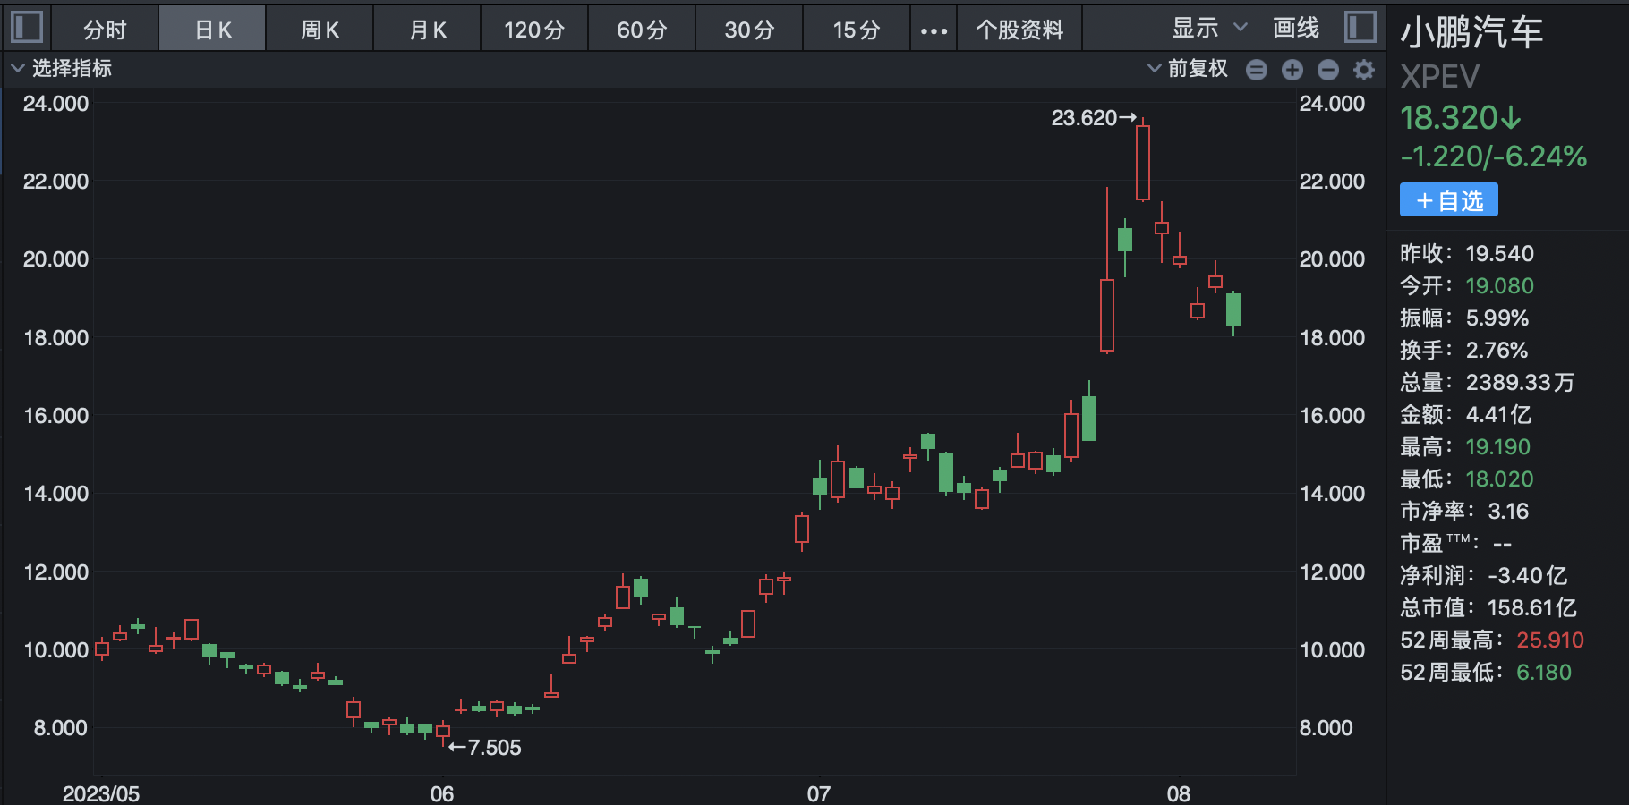
Task: Select the 月K monthly chart tab
Action: pos(427,30)
